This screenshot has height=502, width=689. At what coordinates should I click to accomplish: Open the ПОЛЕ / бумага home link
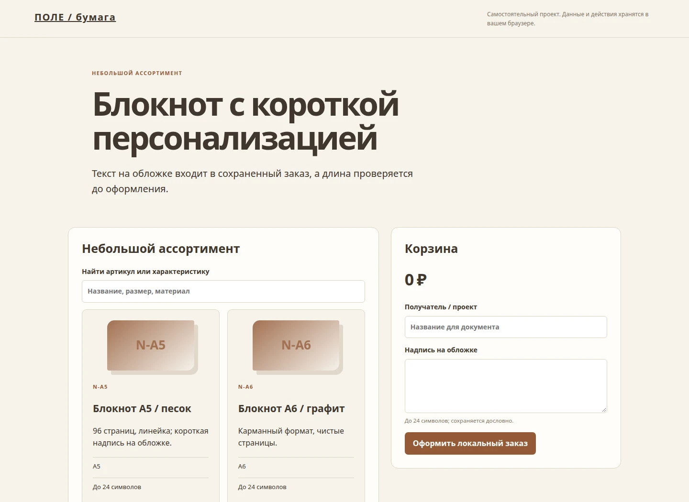coord(75,17)
